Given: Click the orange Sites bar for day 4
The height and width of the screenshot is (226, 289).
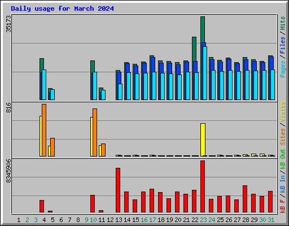Looking at the screenshot, I should [44, 130].
